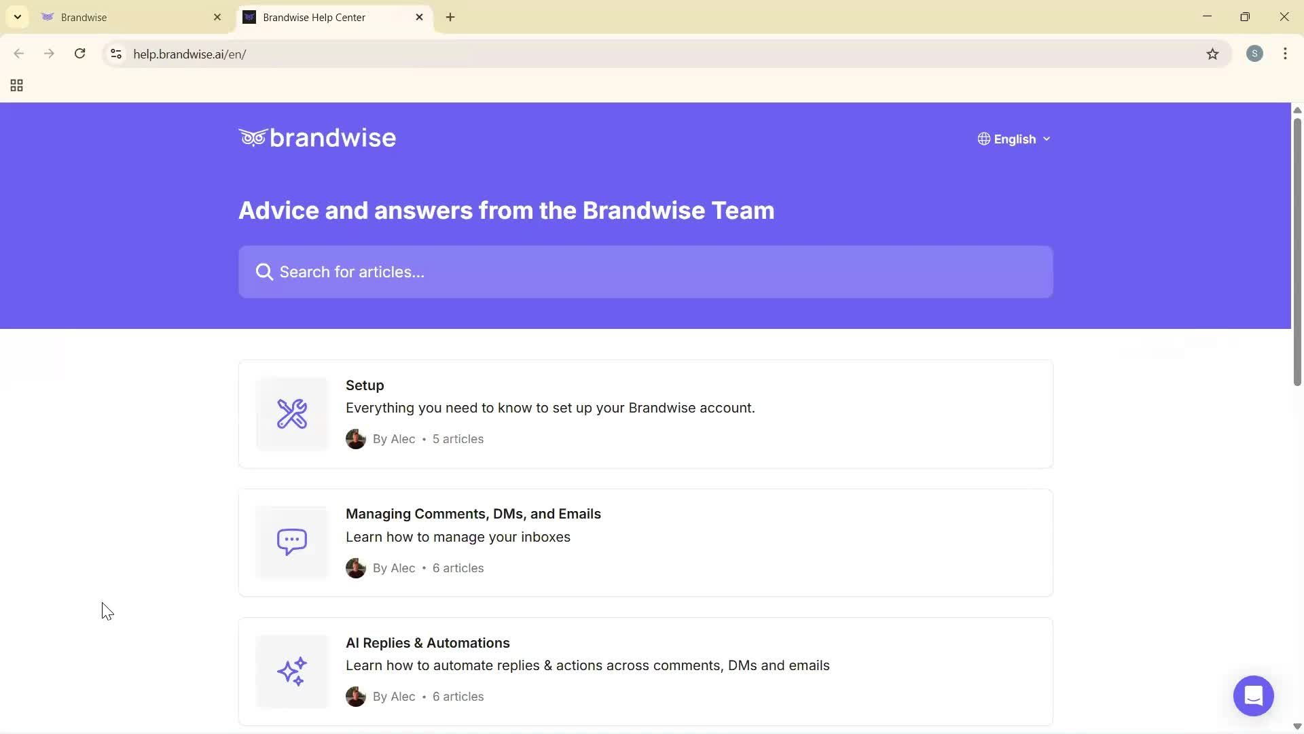This screenshot has height=734, width=1304.
Task: Open the browser profile avatar icon
Action: click(x=1254, y=54)
